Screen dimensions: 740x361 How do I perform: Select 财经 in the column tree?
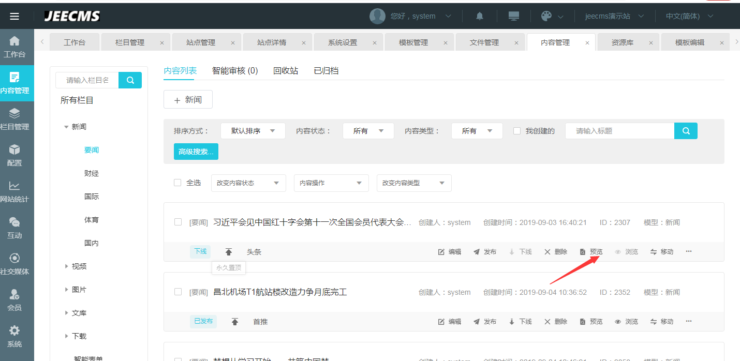[x=92, y=173]
